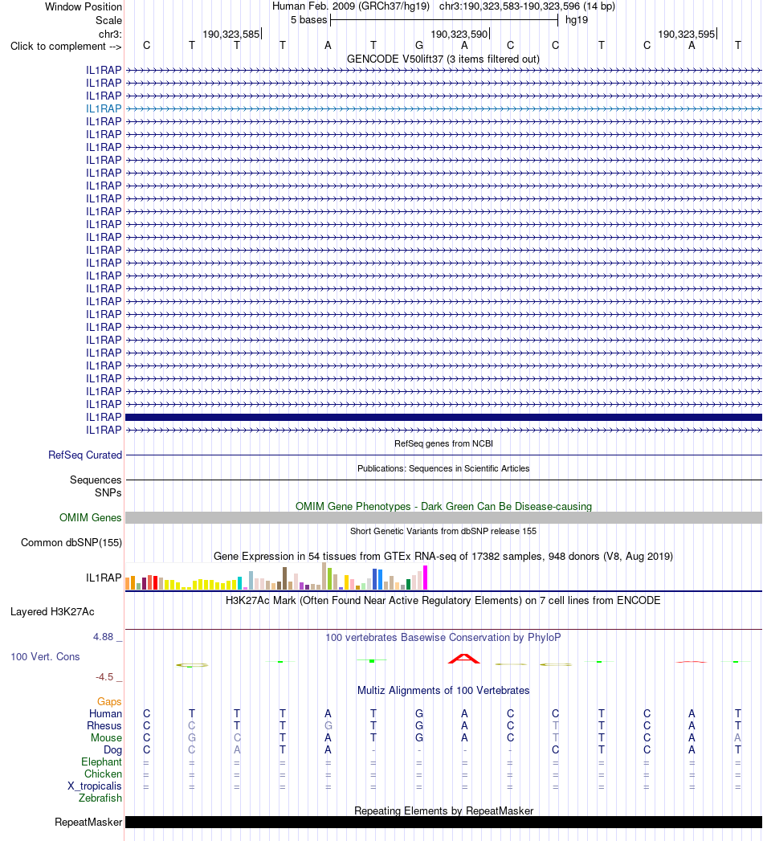Open the 'GENCODE V50lift37 (3 items filtered out)' track title

coord(443,59)
